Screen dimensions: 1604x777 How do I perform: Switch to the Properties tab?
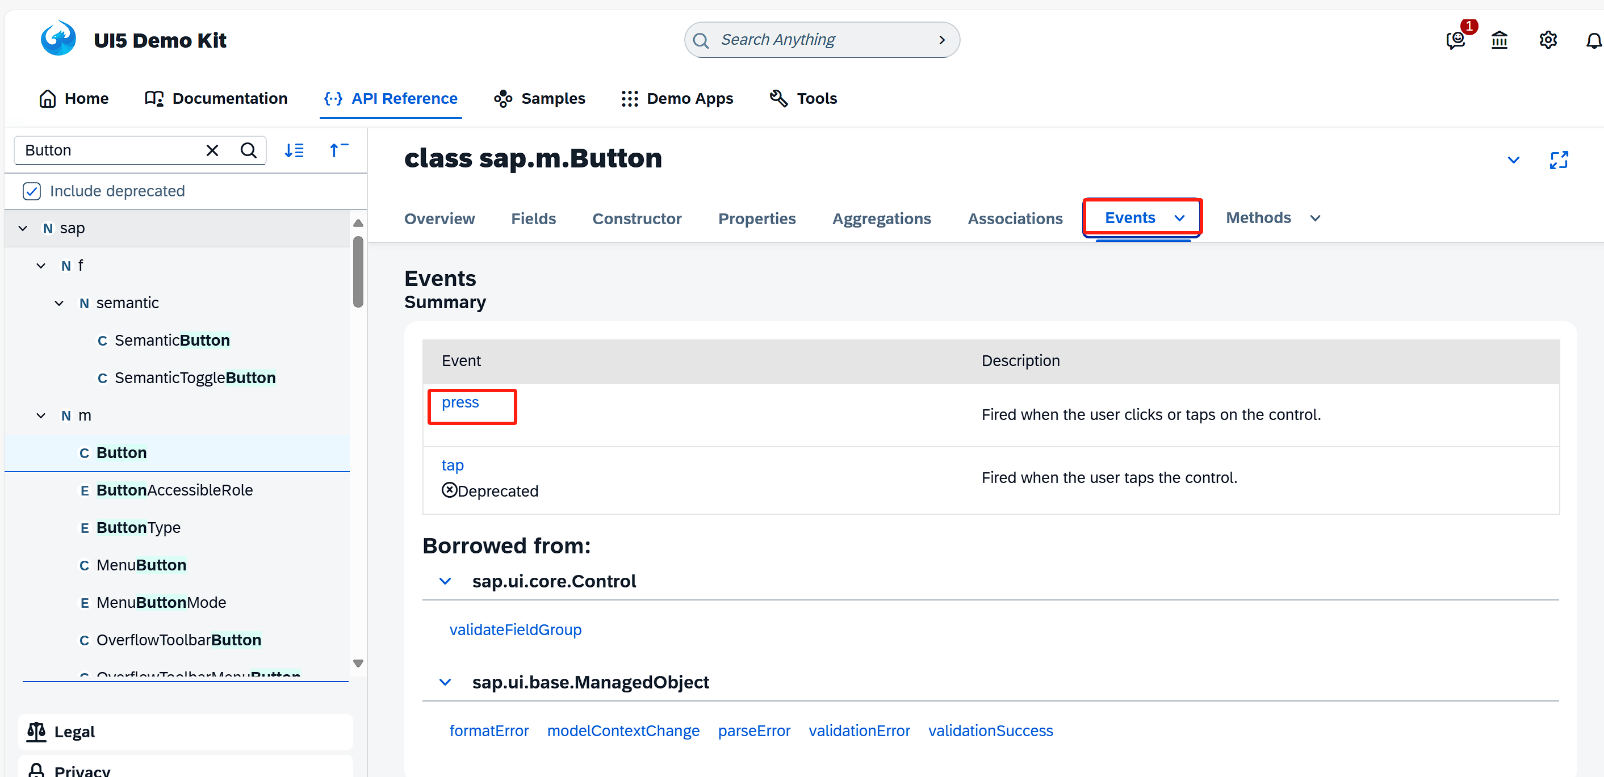coord(756,219)
